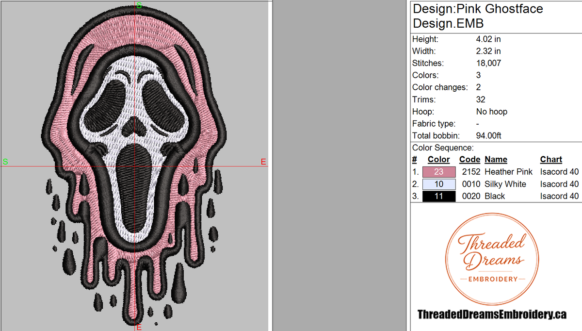Select the thread name 'Black'
The image size is (582, 331).
(495, 196)
